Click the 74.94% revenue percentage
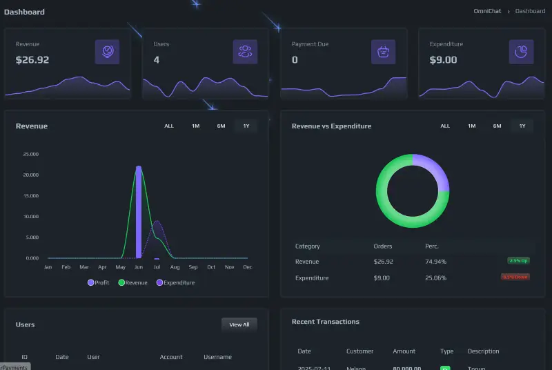 click(x=436, y=262)
